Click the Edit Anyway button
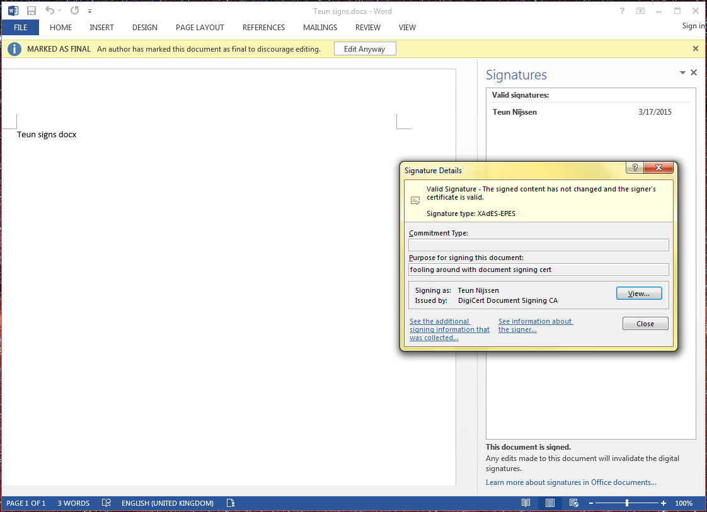Viewport: 707px width, 512px height. coord(364,48)
